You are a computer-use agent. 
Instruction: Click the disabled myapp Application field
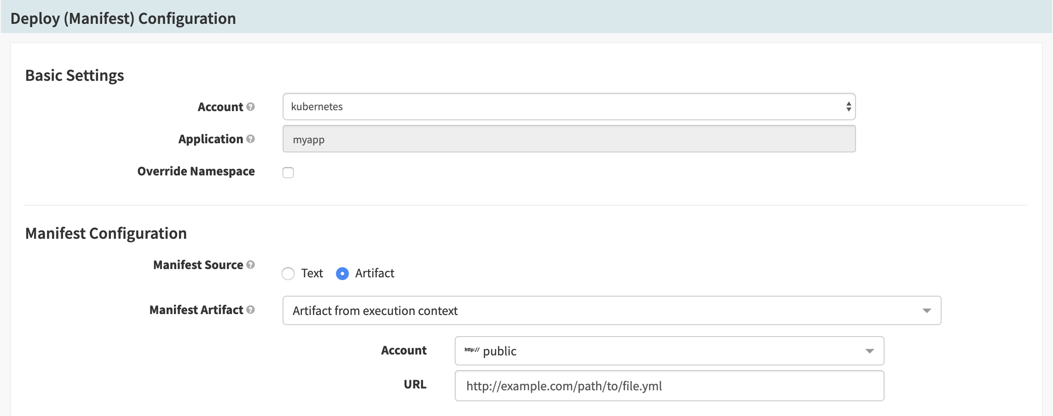(569, 139)
